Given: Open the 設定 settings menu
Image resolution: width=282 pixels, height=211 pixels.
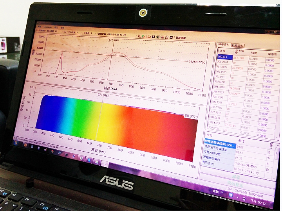Looking at the screenshot, I should [x=56, y=28].
